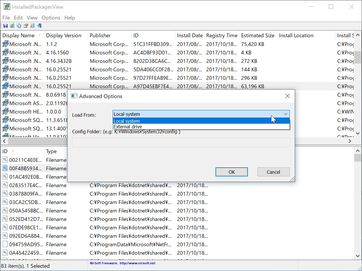Close the Advanced Options dialog
Image resolution: width=362 pixels, height=271 pixels.
tap(287, 96)
